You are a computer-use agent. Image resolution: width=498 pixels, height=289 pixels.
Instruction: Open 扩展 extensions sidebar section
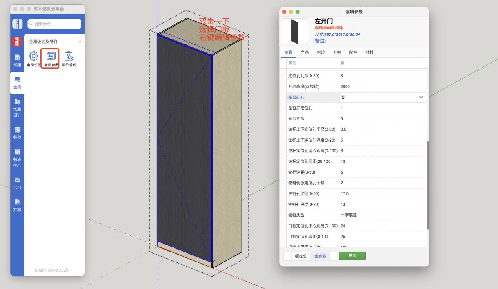click(x=17, y=205)
